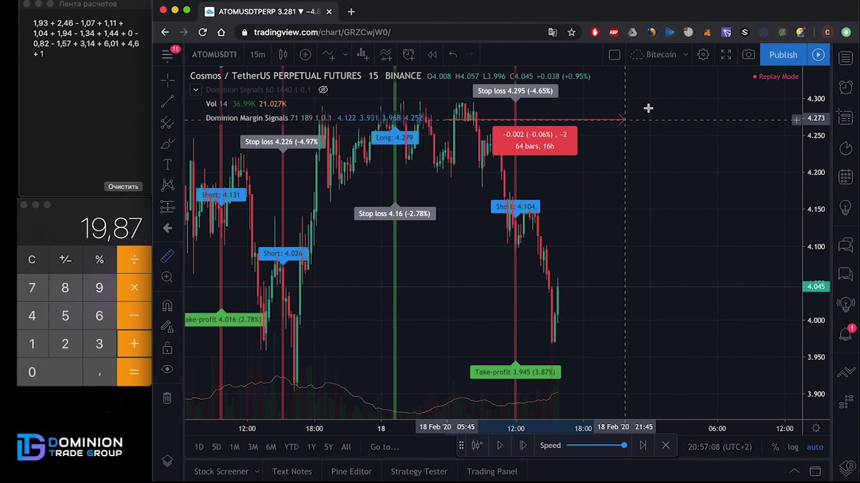The image size is (860, 483).
Task: Click the Publish button
Action: pyautogui.click(x=783, y=54)
